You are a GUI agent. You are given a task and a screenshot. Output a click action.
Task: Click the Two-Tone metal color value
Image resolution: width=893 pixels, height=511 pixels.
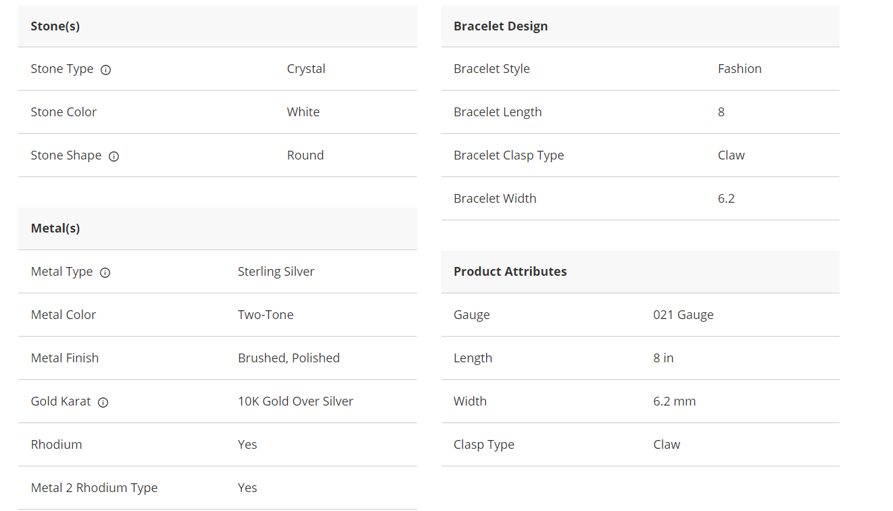(x=265, y=315)
